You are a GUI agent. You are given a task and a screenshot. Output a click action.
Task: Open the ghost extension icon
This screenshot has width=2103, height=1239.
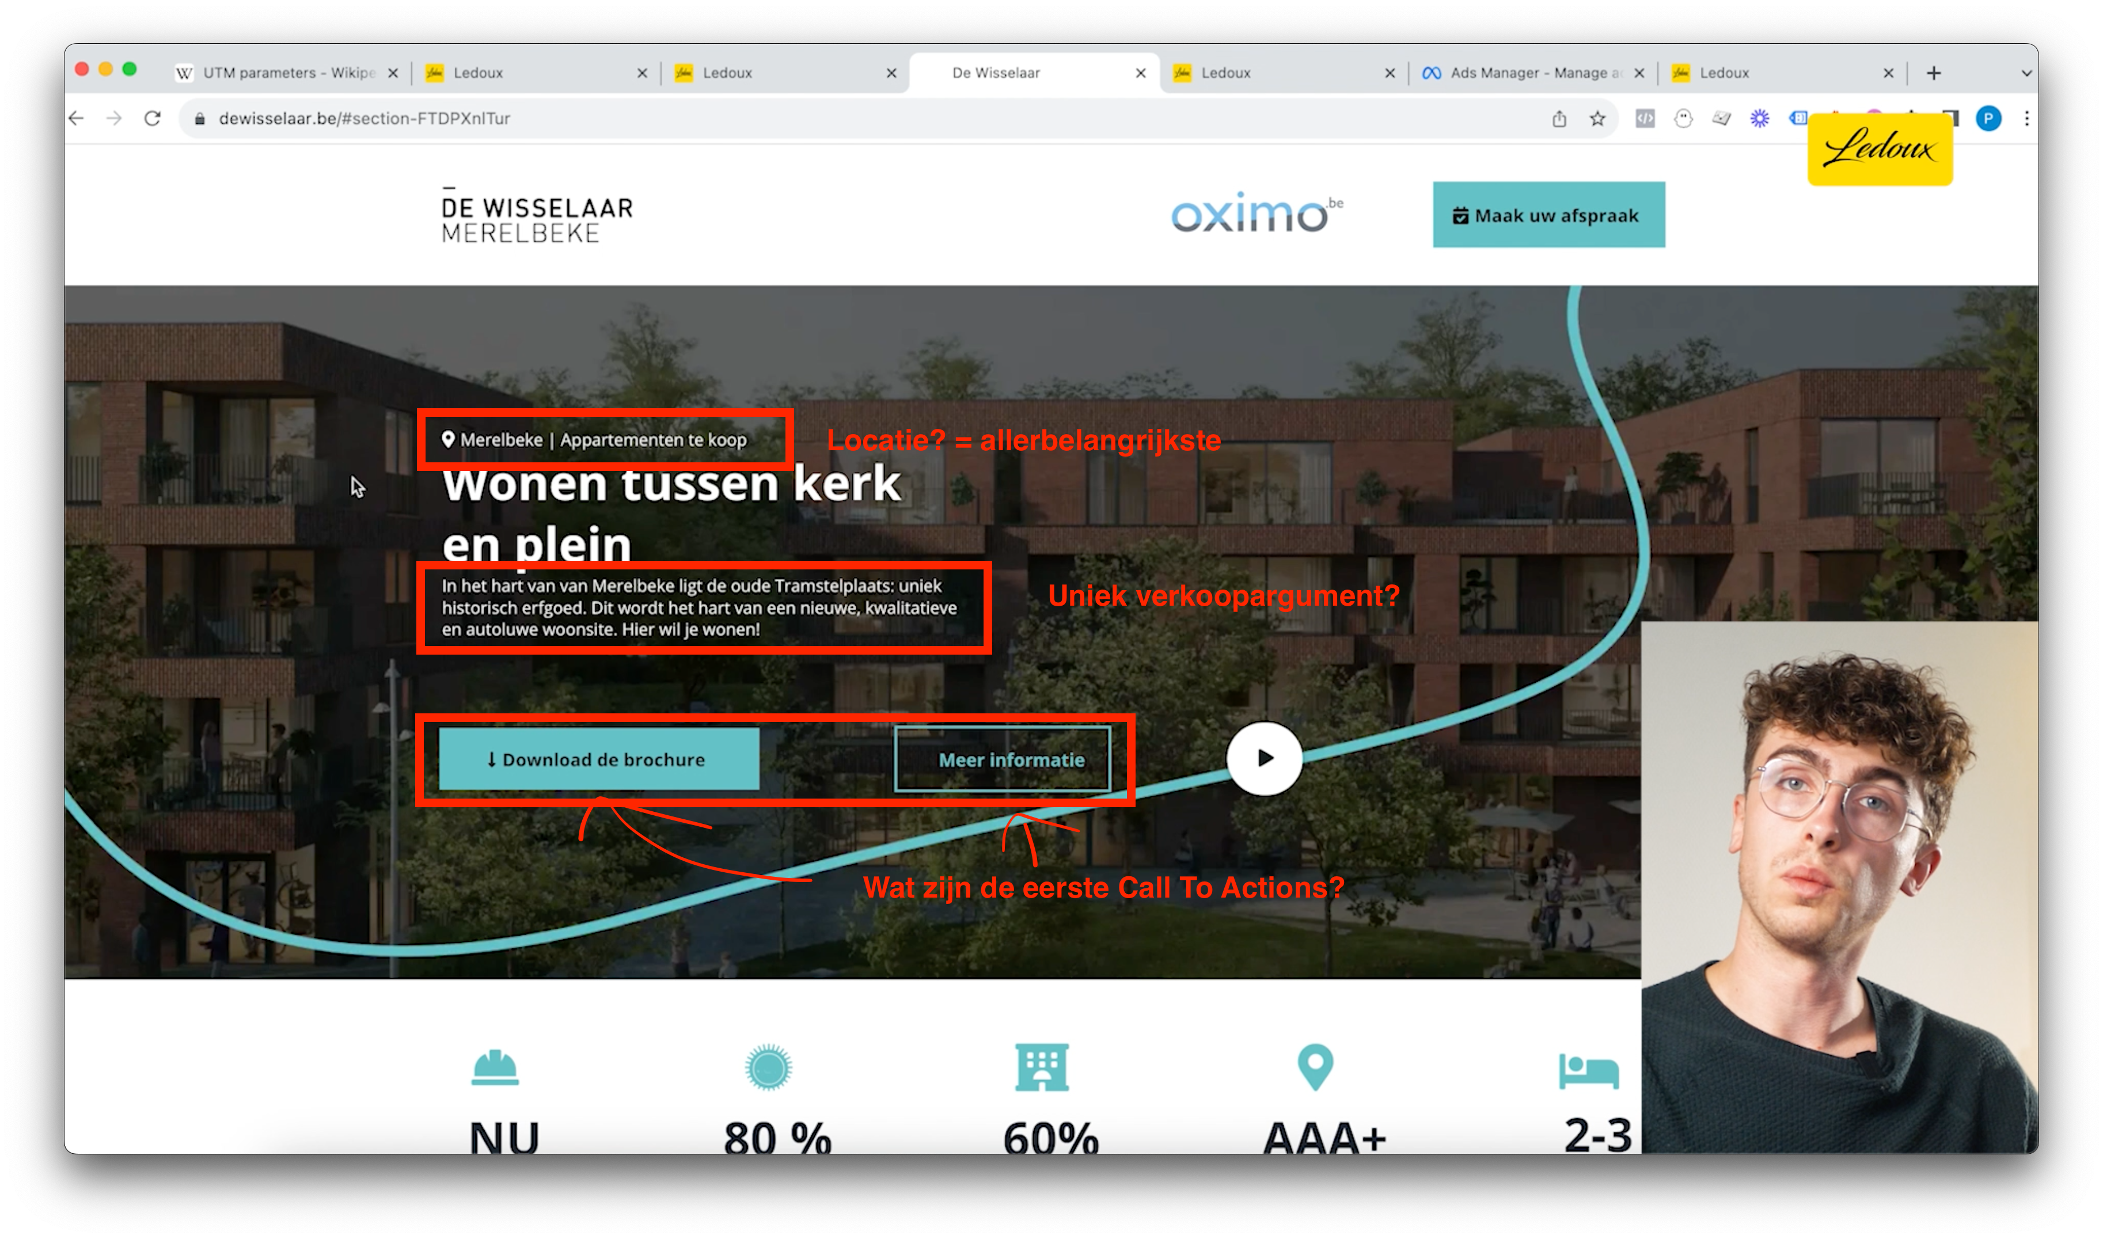pyautogui.click(x=1683, y=119)
